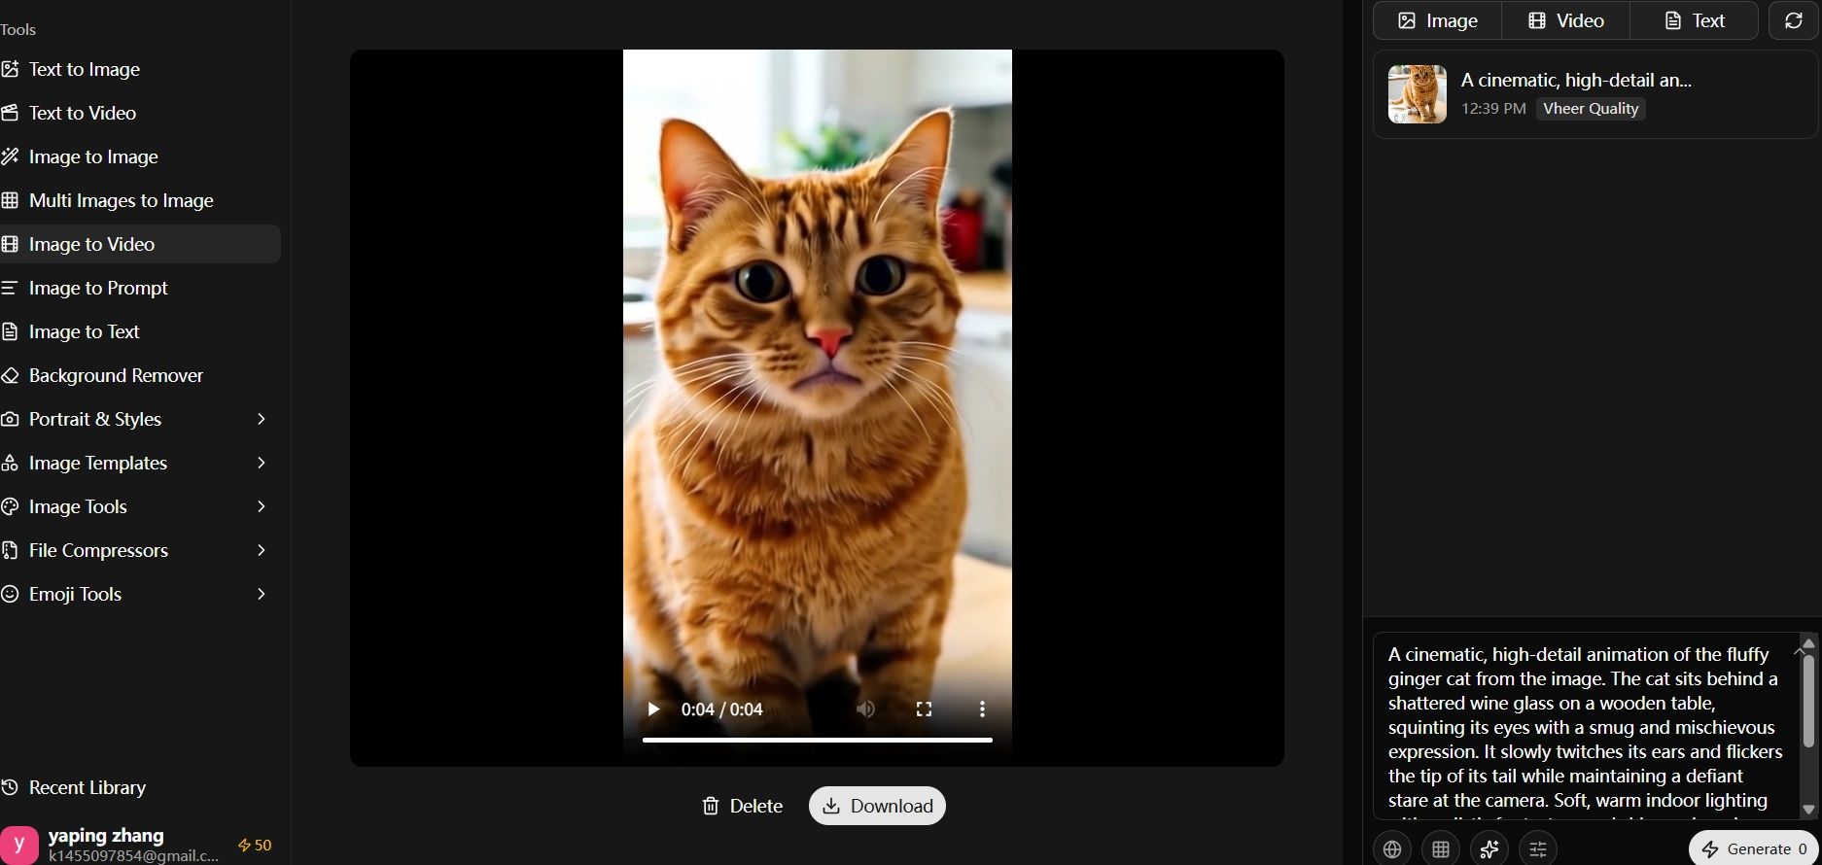1822x865 pixels.
Task: Click the grid icon below prompt
Action: click(x=1441, y=848)
